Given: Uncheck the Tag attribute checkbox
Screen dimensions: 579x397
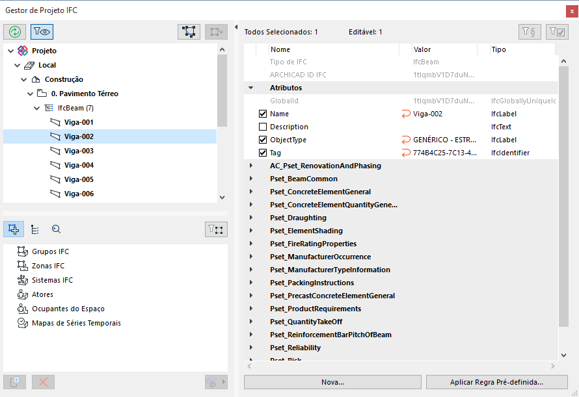Looking at the screenshot, I should (263, 153).
